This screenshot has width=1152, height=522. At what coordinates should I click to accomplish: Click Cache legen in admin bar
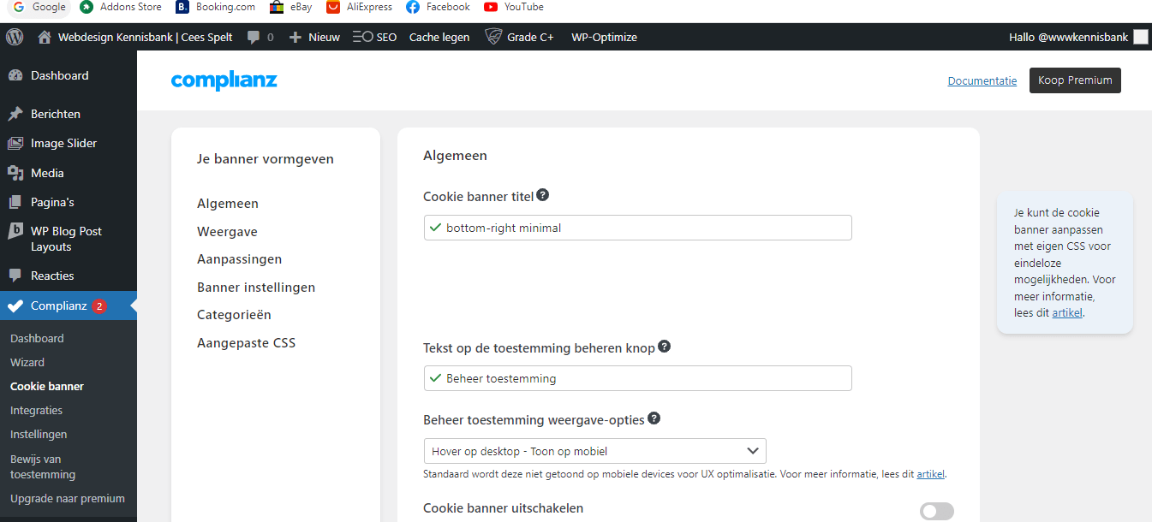click(439, 37)
